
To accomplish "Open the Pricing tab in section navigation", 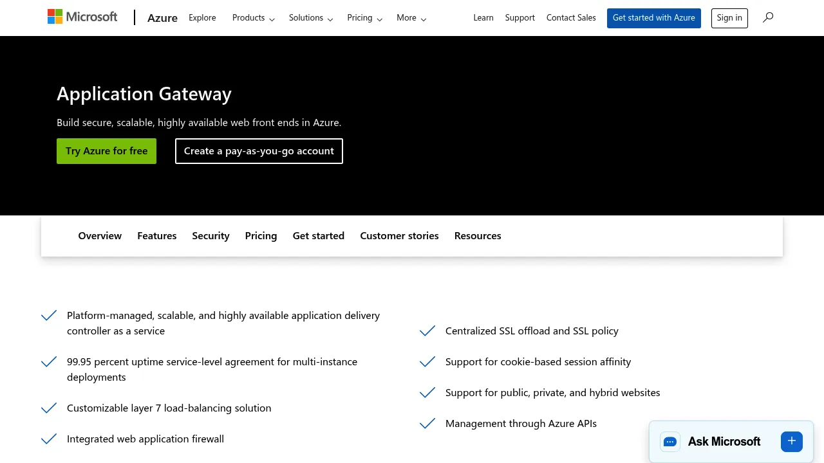I will (261, 236).
